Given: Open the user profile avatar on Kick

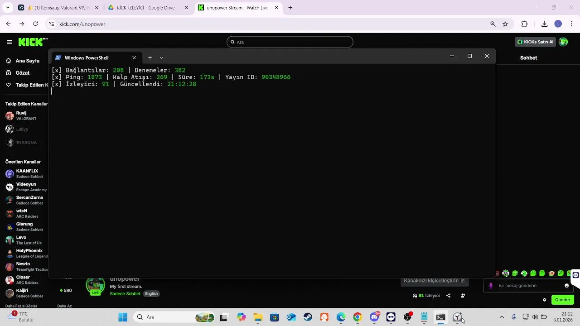Looking at the screenshot, I should (563, 42).
